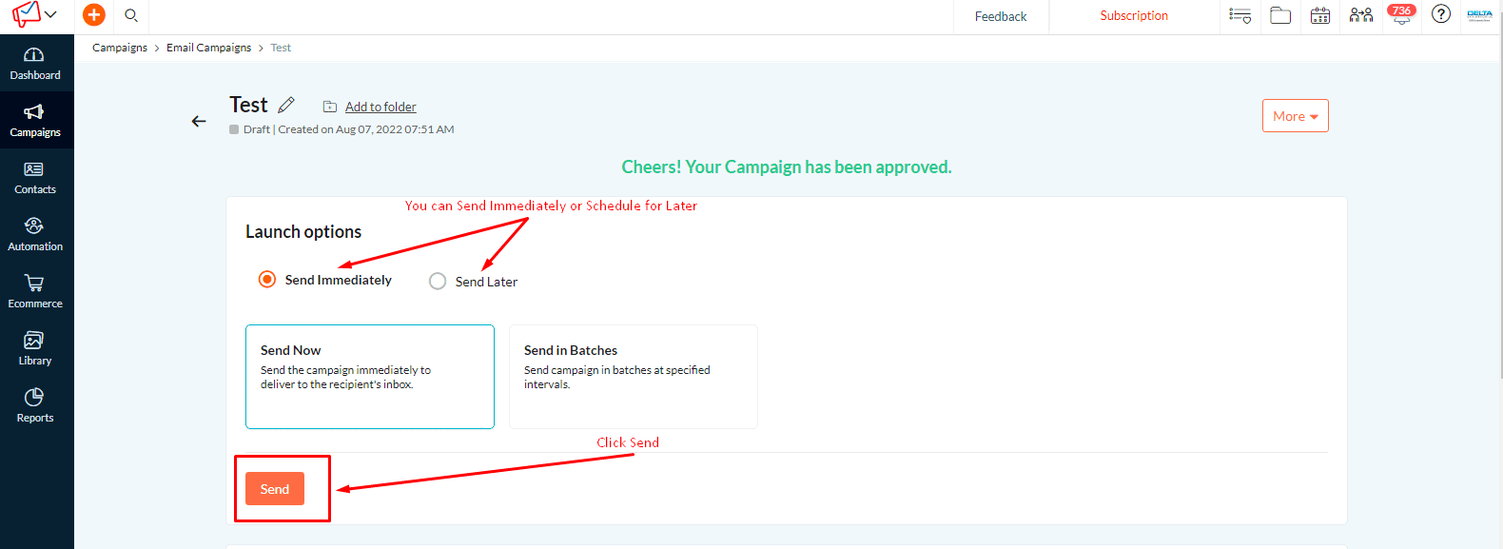Click the back arrow beside Test

(199, 121)
